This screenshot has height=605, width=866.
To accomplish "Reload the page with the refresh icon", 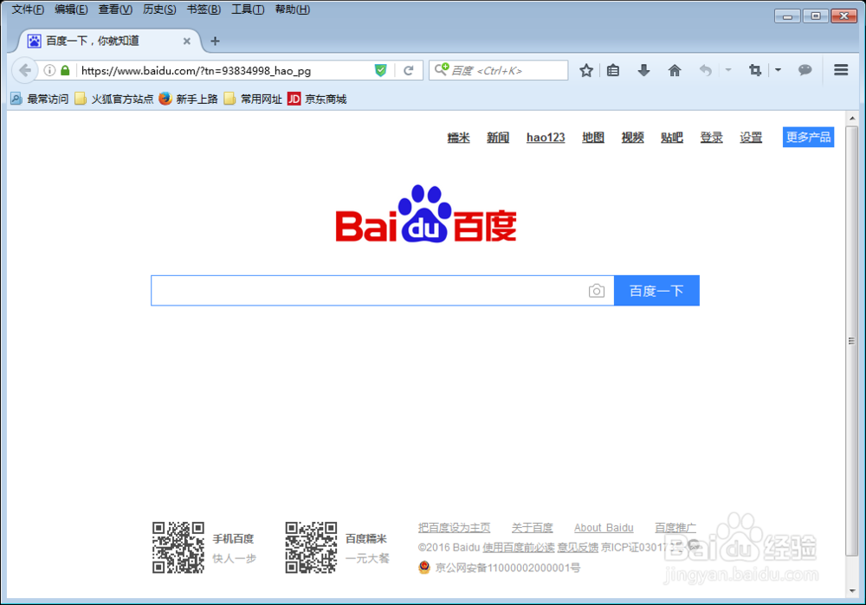I will 409,70.
